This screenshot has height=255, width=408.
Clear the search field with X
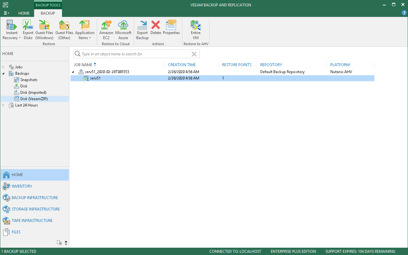(x=194, y=54)
